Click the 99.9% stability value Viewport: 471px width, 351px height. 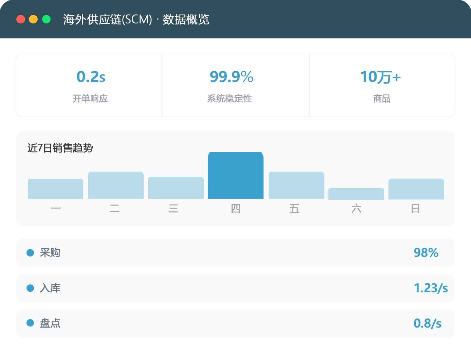click(232, 77)
